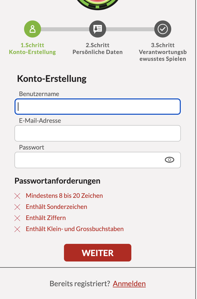
Task: Click the X icon beside Enthält Ziffern
Action: point(18,218)
